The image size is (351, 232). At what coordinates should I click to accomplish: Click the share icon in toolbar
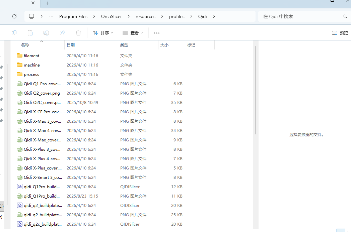click(x=62, y=33)
